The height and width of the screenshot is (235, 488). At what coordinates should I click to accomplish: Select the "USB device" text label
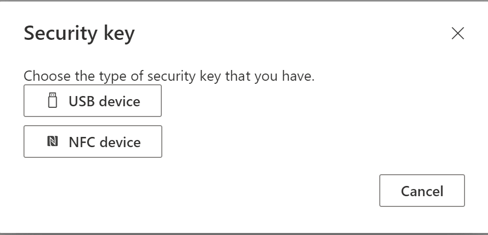click(x=104, y=101)
